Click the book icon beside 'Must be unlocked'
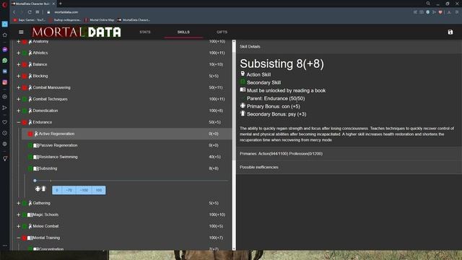This screenshot has width=462, height=260. click(x=243, y=90)
